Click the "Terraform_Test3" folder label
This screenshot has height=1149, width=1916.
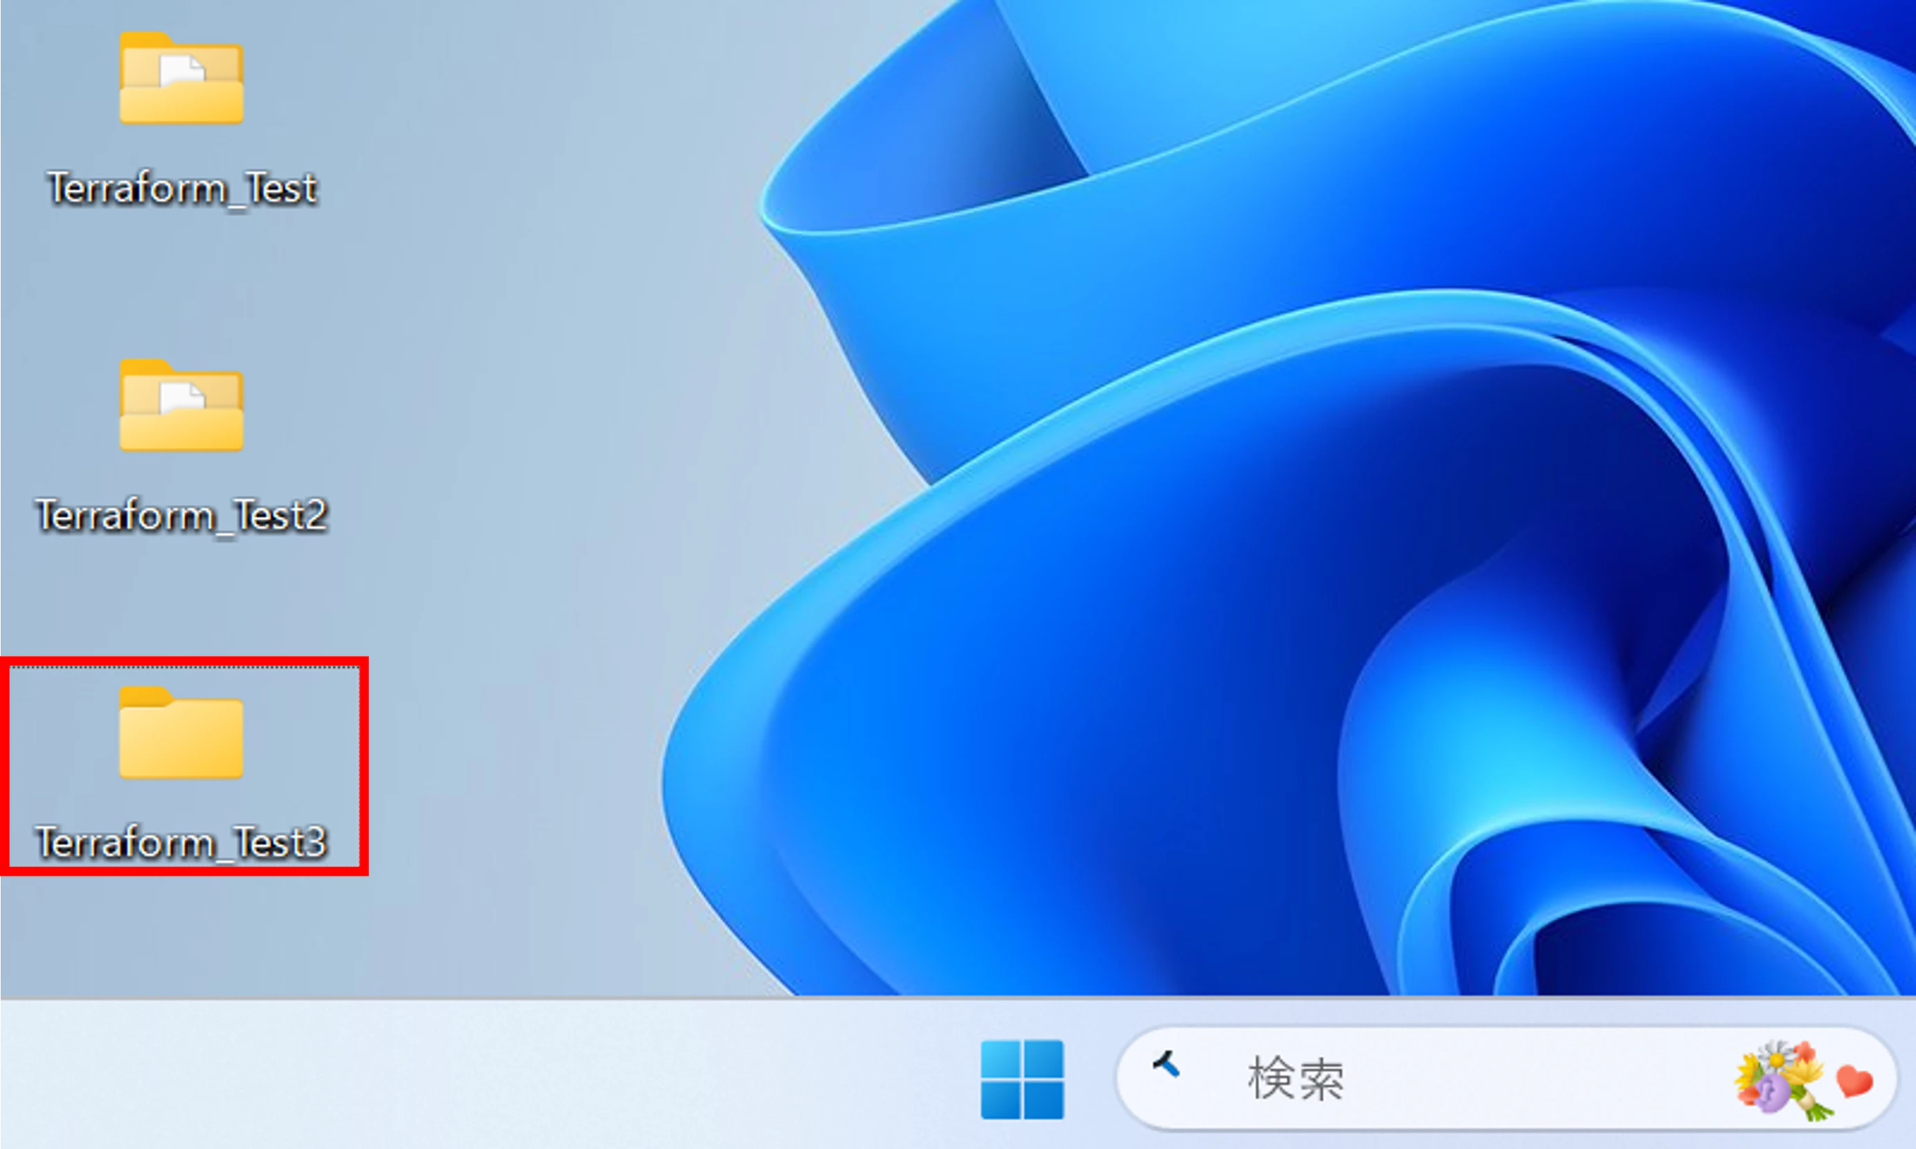tap(182, 842)
